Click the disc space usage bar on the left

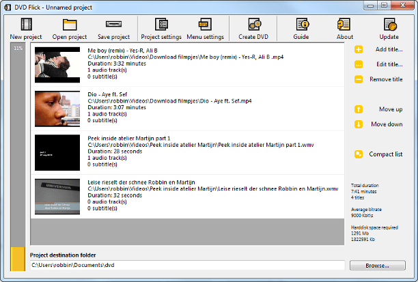[x=18, y=157]
